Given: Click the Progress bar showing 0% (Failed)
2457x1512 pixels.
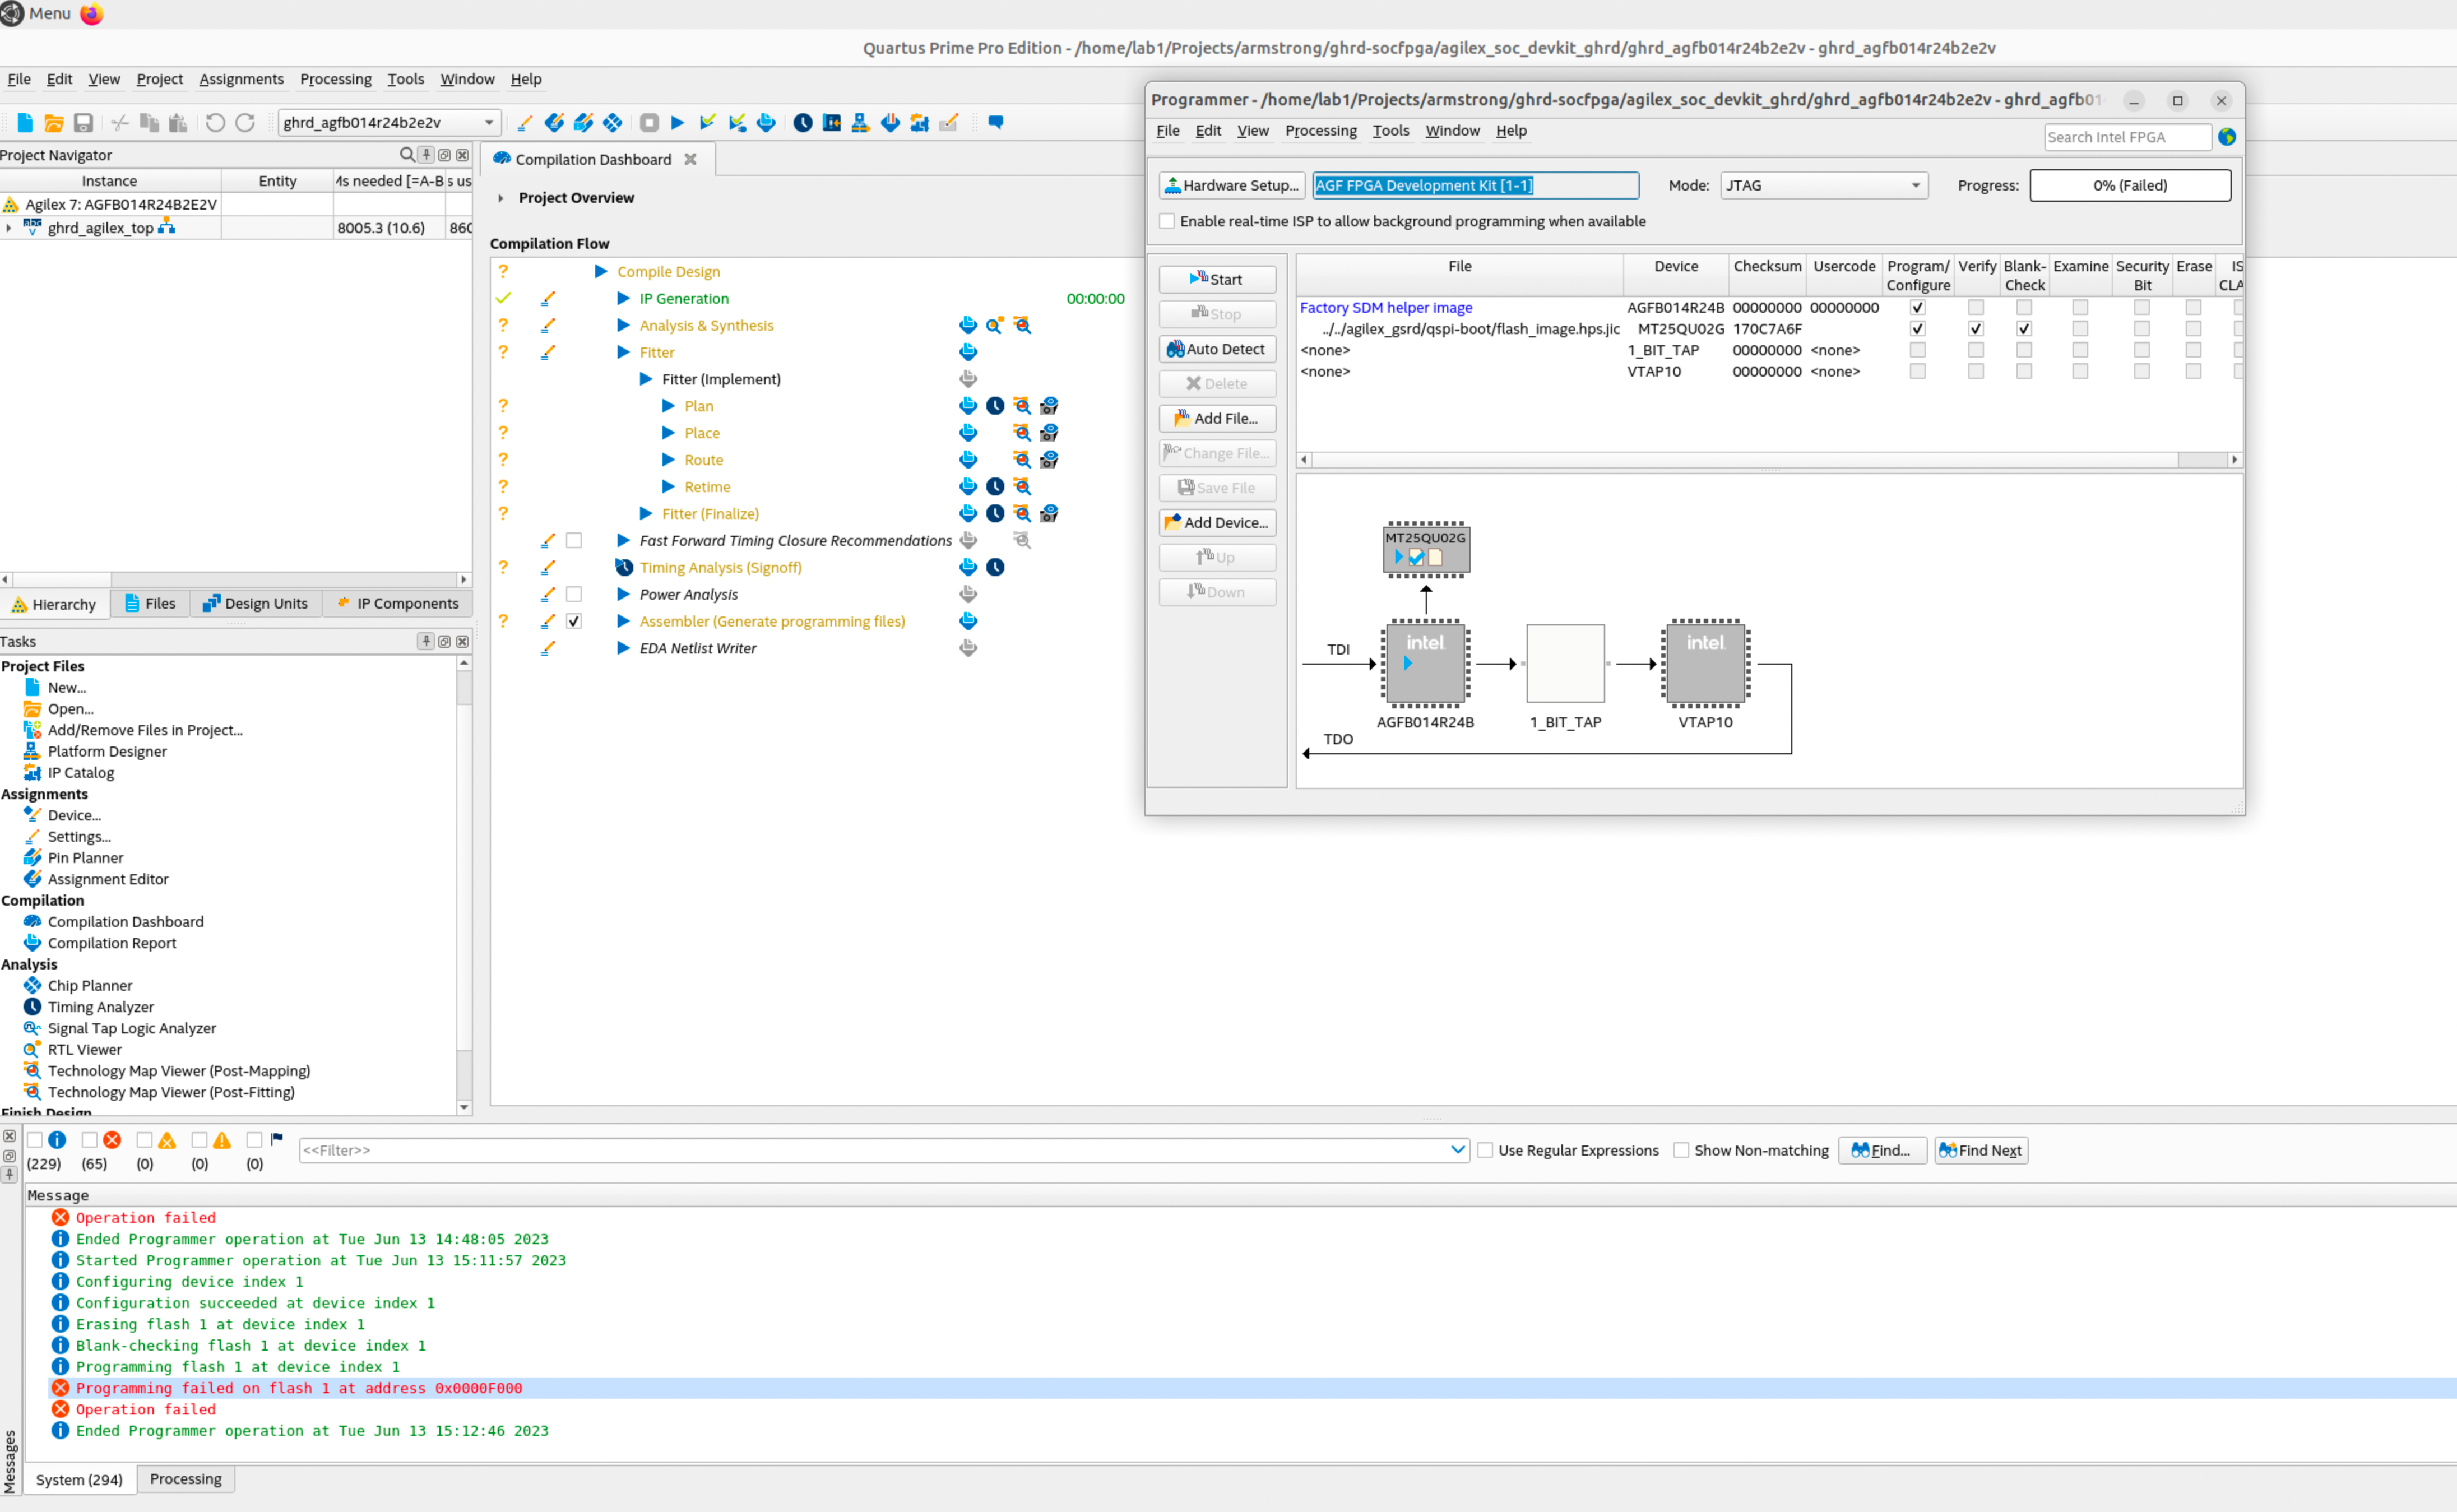Looking at the screenshot, I should pyautogui.click(x=2130, y=185).
